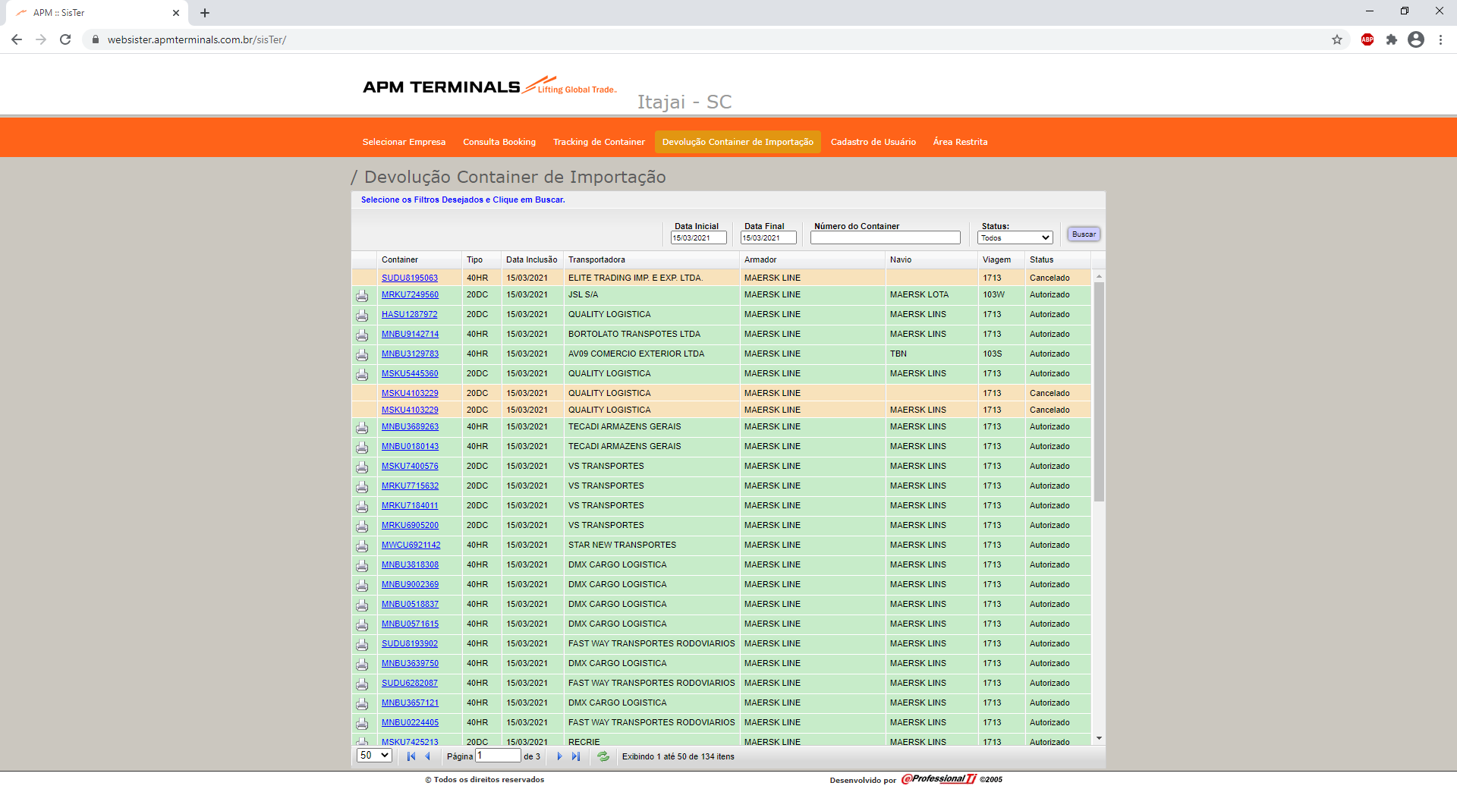
Task: Open the browser extensions menu
Action: 1392,39
